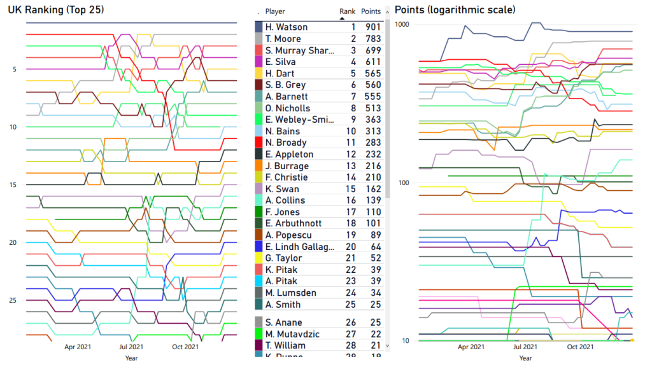Select the blue swatch beside E. Lindh Gallagher
The width and height of the screenshot is (652, 367).
[x=259, y=247]
